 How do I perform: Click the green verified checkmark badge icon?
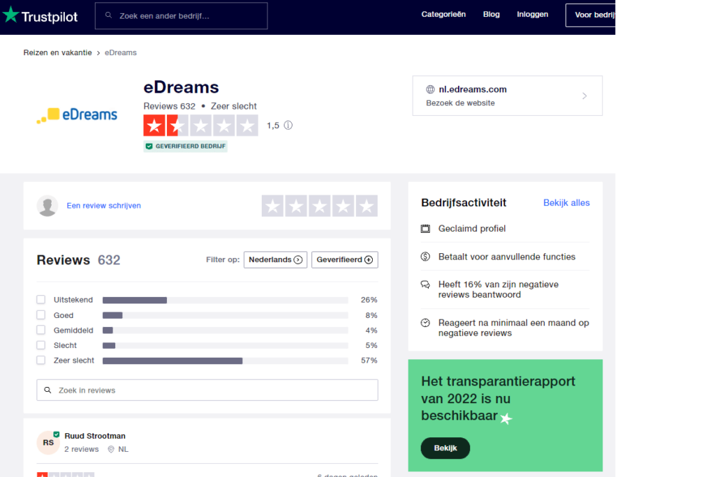149,146
